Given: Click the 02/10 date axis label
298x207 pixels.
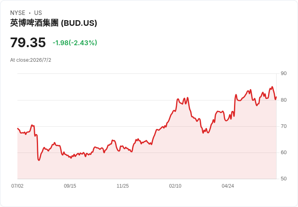Looking at the screenshot, I should point(175,186).
